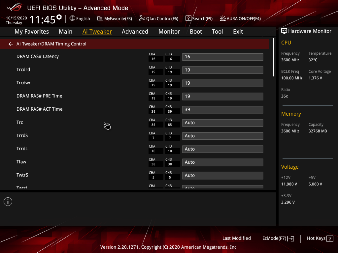338x253 pixels.
Task: Go to the Monitor tab
Action: pyautogui.click(x=169, y=32)
